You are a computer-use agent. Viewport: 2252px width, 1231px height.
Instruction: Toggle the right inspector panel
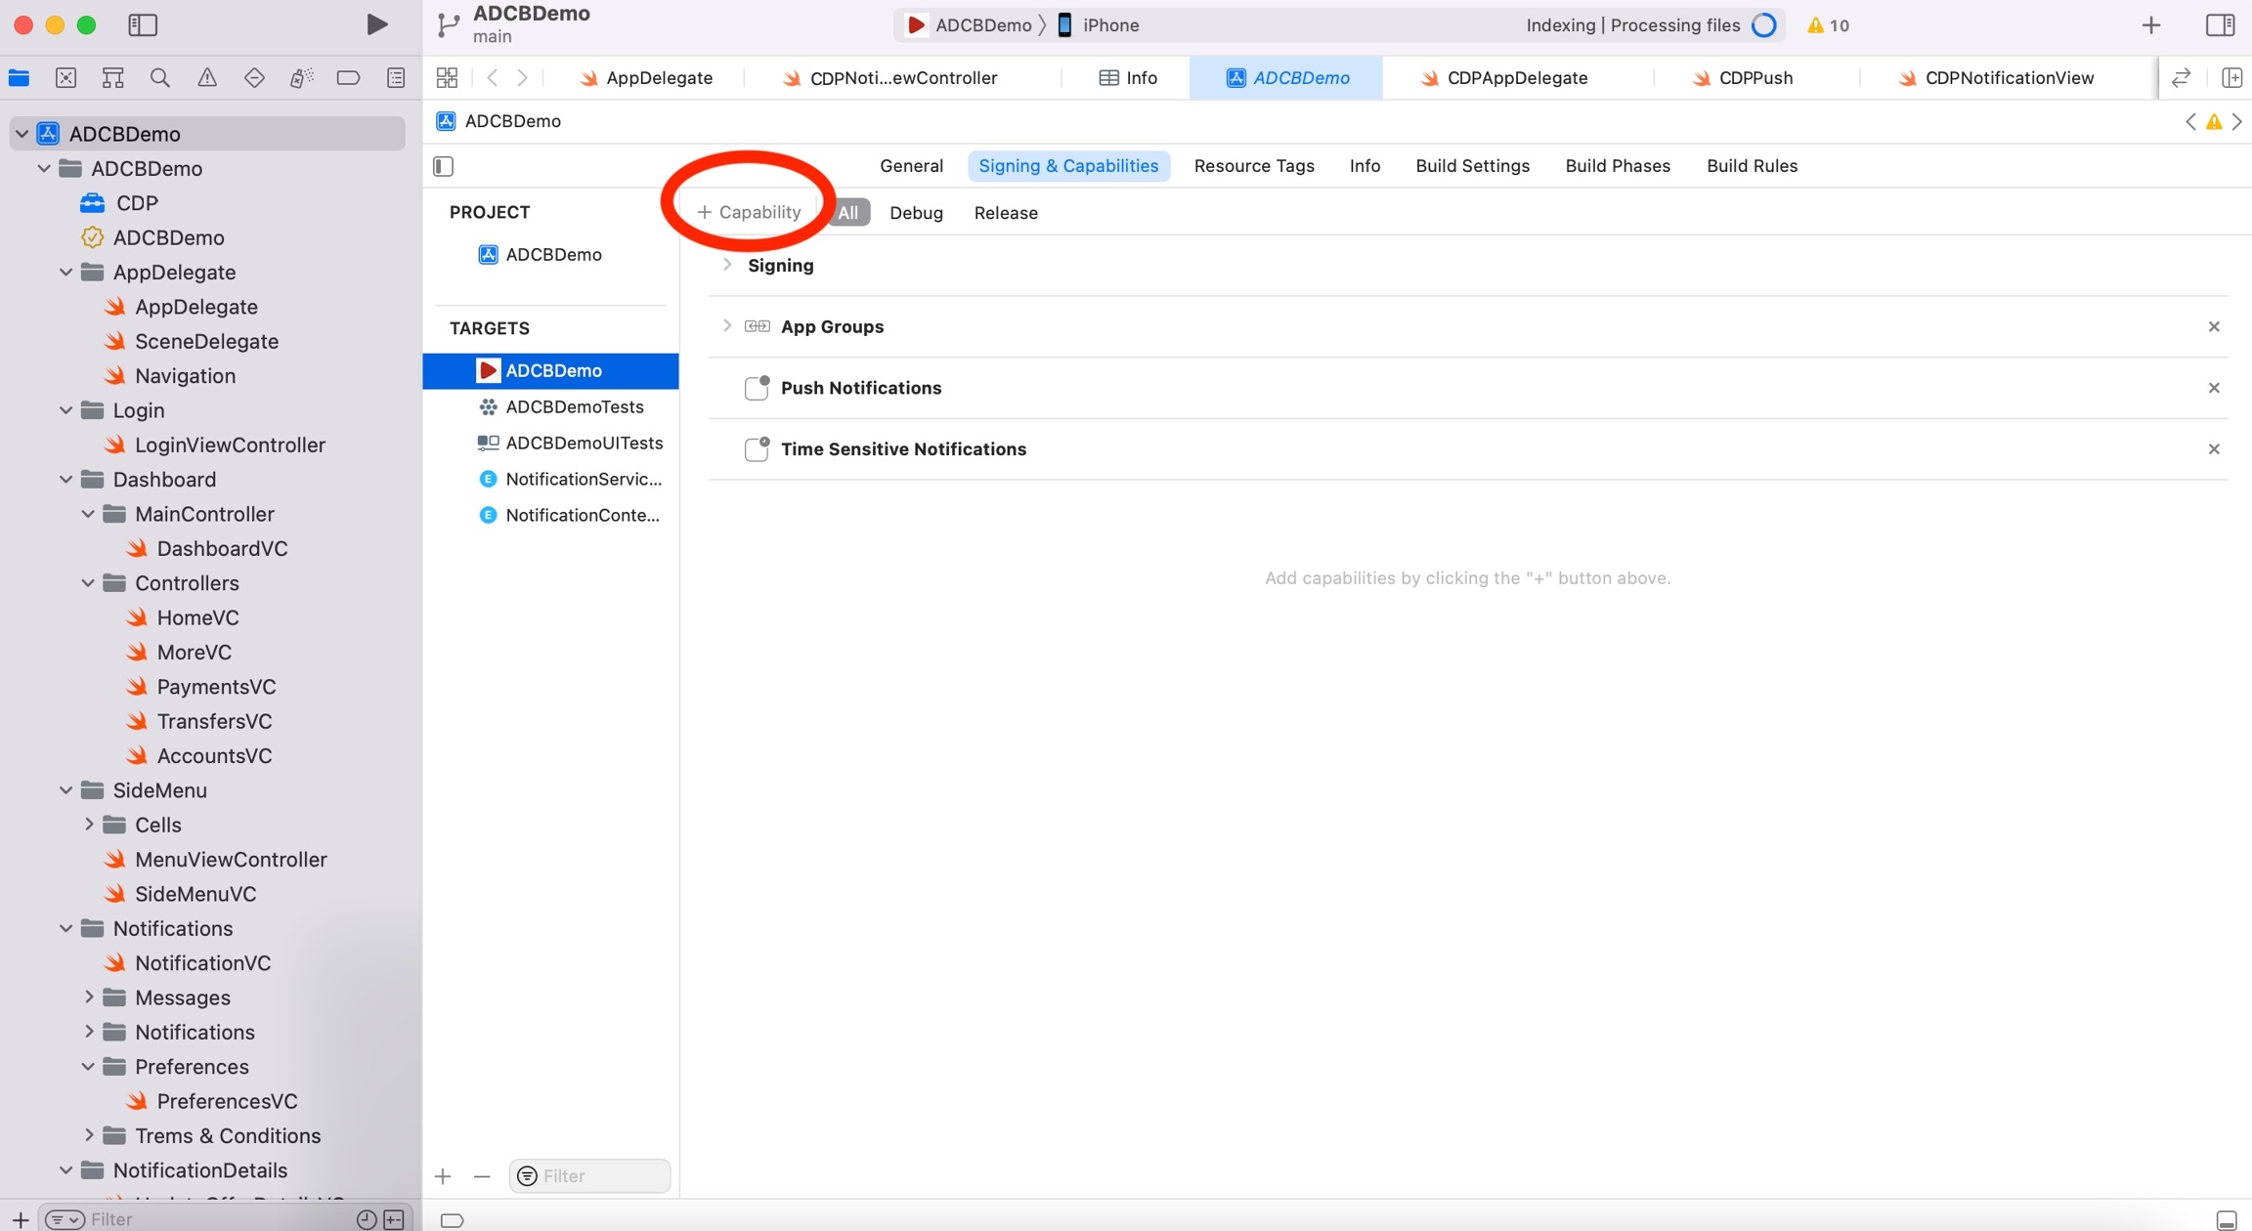pos(2220,24)
